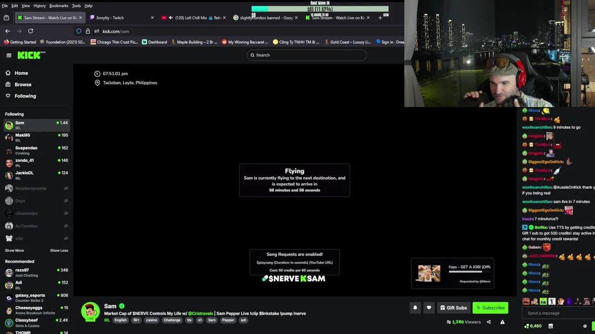Close the Jinnytty - Twitch tab
The width and height of the screenshot is (595, 334).
click(x=152, y=18)
